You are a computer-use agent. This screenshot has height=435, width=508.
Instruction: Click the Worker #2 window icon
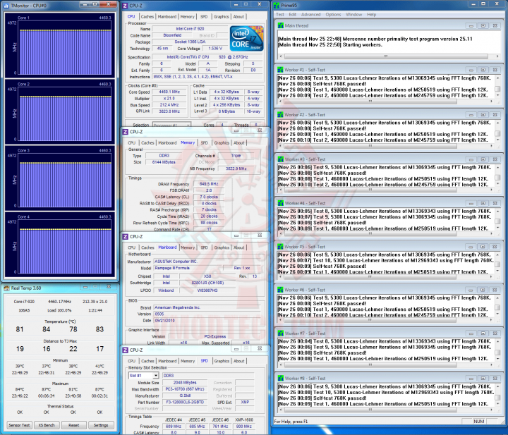280,115
